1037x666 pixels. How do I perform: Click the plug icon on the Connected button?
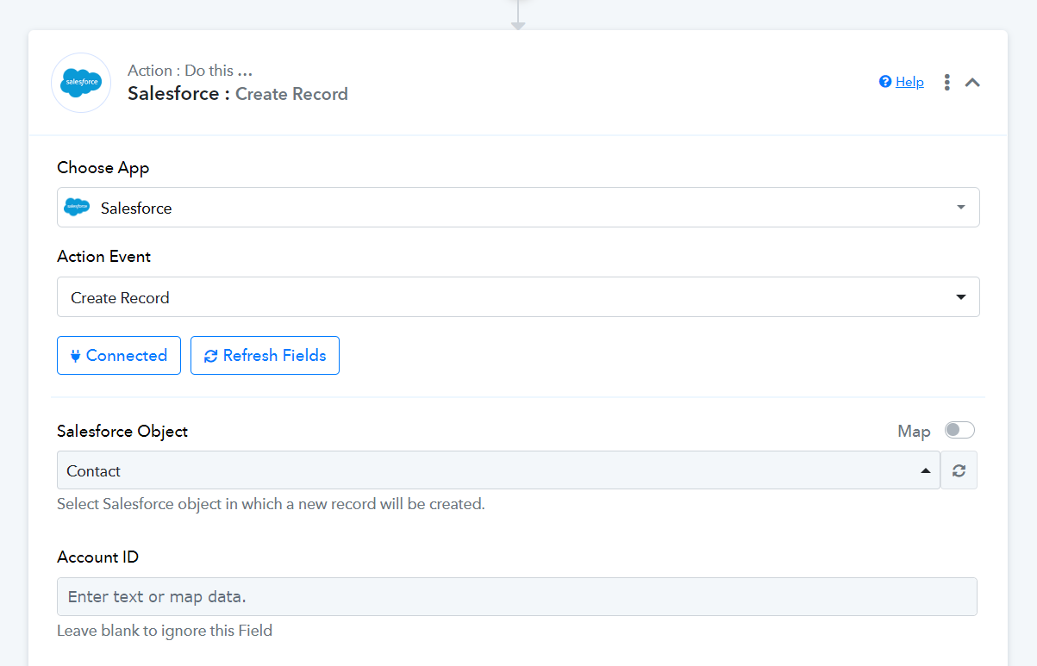[x=75, y=355]
